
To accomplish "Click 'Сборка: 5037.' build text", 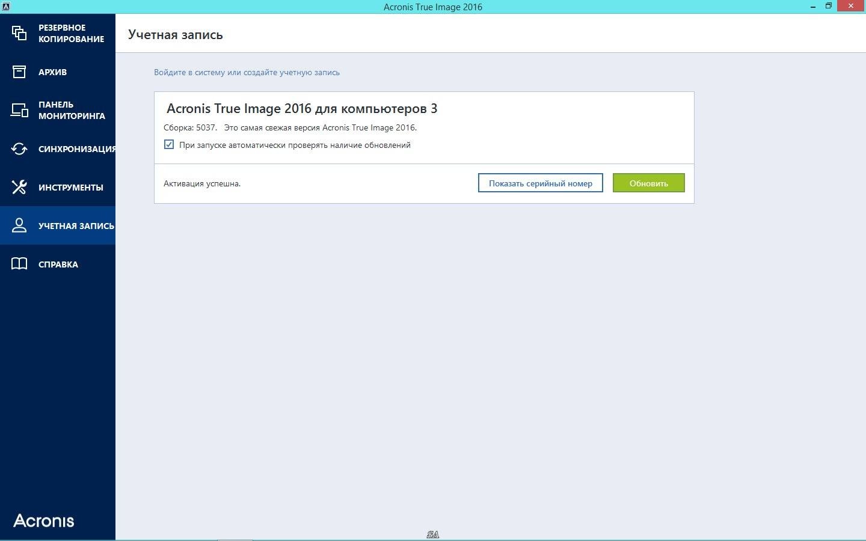I will pyautogui.click(x=190, y=127).
